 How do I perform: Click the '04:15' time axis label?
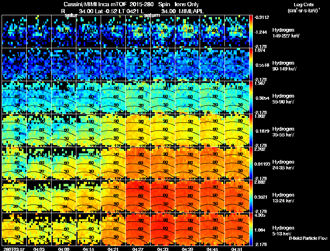click(88, 249)
